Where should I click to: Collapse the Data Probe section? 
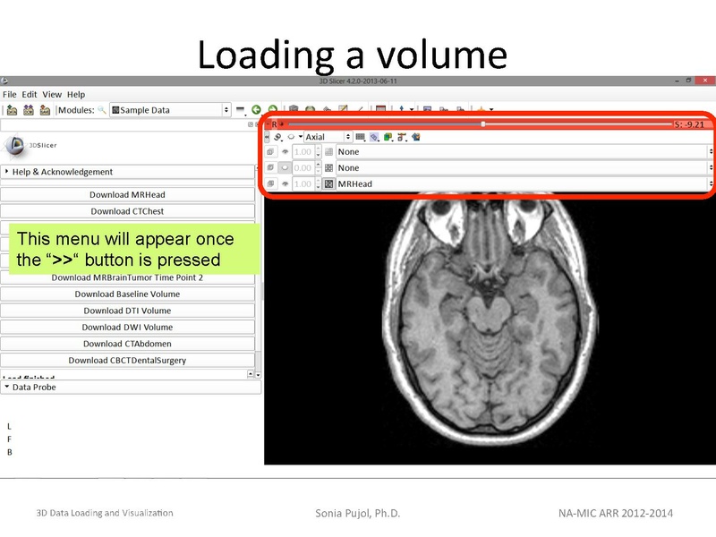[x=131, y=388]
